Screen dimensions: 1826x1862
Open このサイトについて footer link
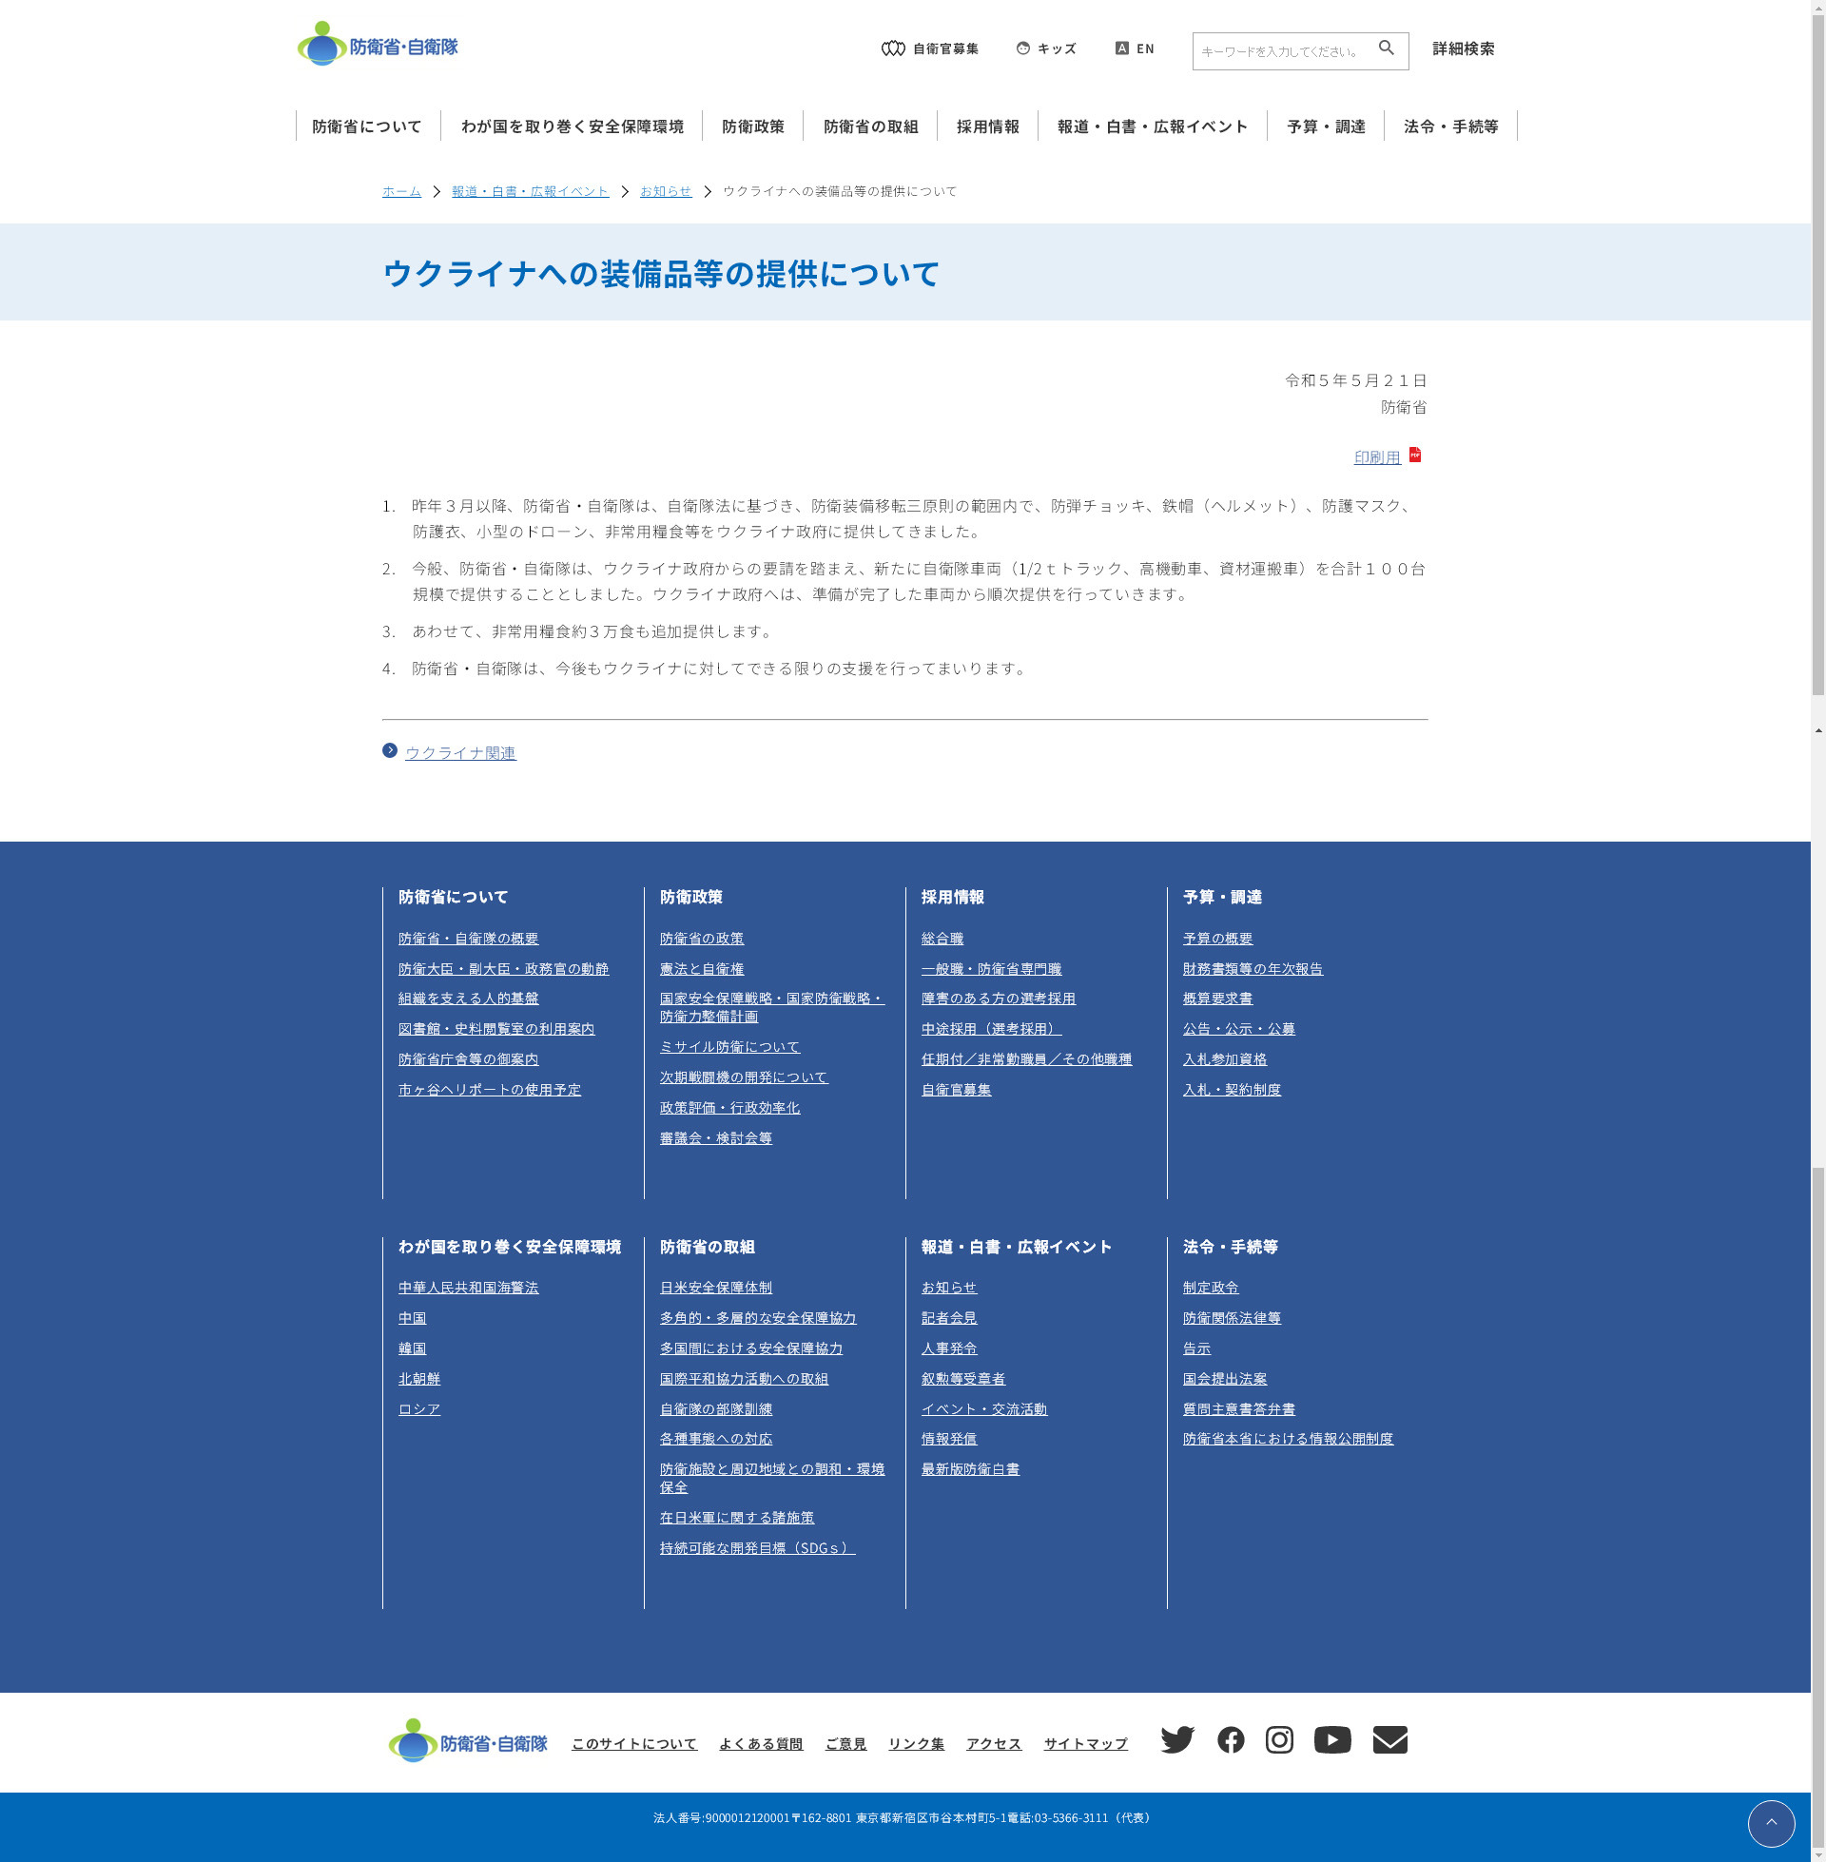[x=634, y=1744]
